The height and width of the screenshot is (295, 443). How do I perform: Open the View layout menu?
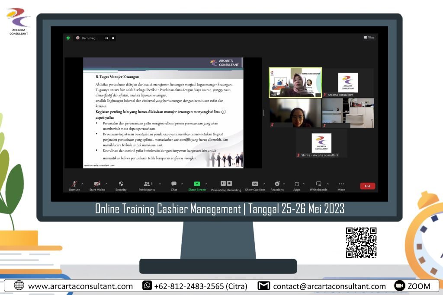click(369, 38)
